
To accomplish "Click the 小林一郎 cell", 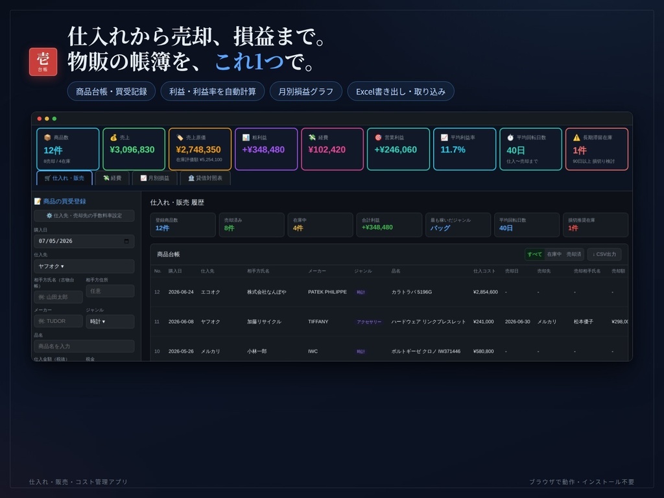I will coord(257,351).
